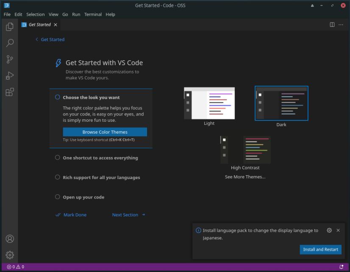350x272 pixels.
Task: Open the Run menu
Action: click(76, 14)
